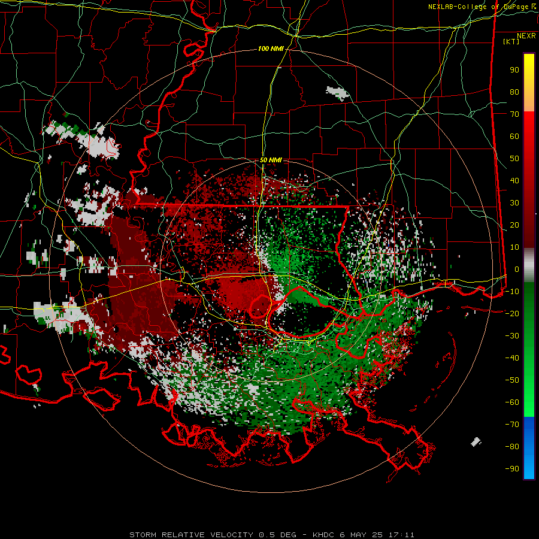Click the blue bottom segment of the color bar
539x539 pixels.
529,448
